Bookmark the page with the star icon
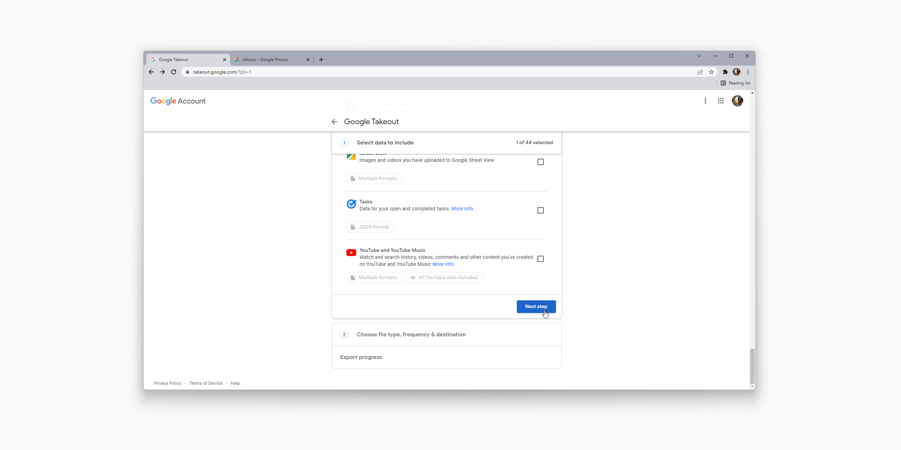This screenshot has height=450, width=901. [x=711, y=72]
